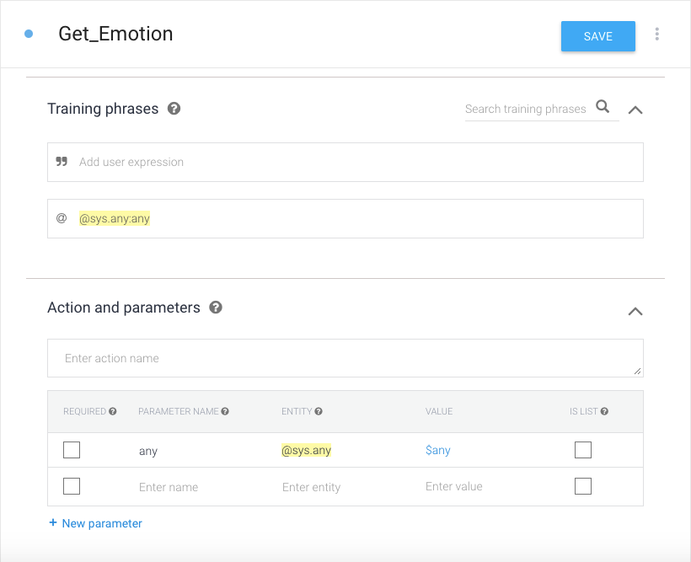Check Required for the 'any' parameter
The height and width of the screenshot is (562, 691).
click(x=72, y=450)
